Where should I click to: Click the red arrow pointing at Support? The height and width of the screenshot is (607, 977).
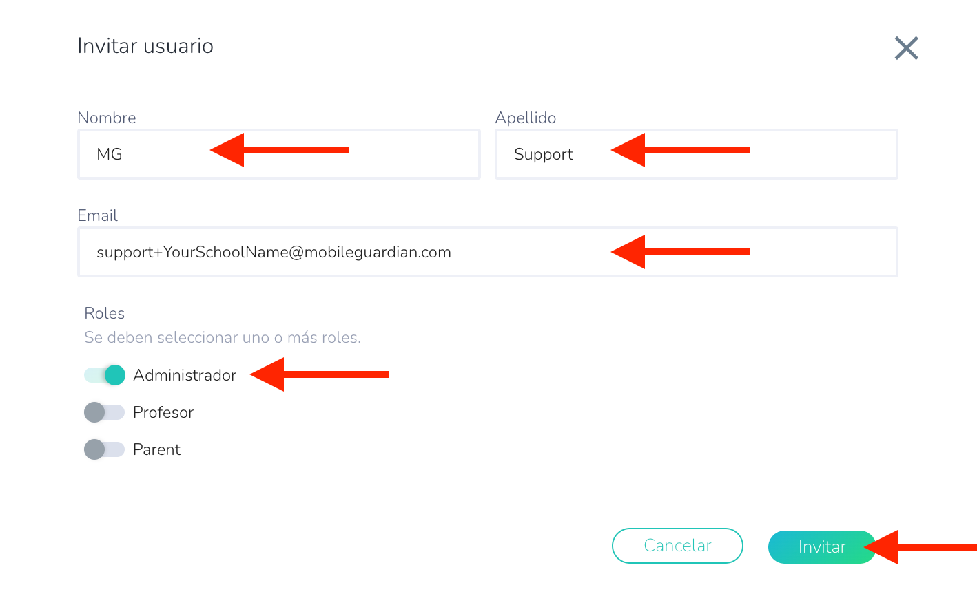pyautogui.click(x=680, y=150)
